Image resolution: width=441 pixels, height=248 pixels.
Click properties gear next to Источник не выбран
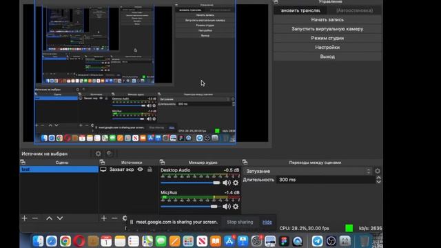coord(98,154)
